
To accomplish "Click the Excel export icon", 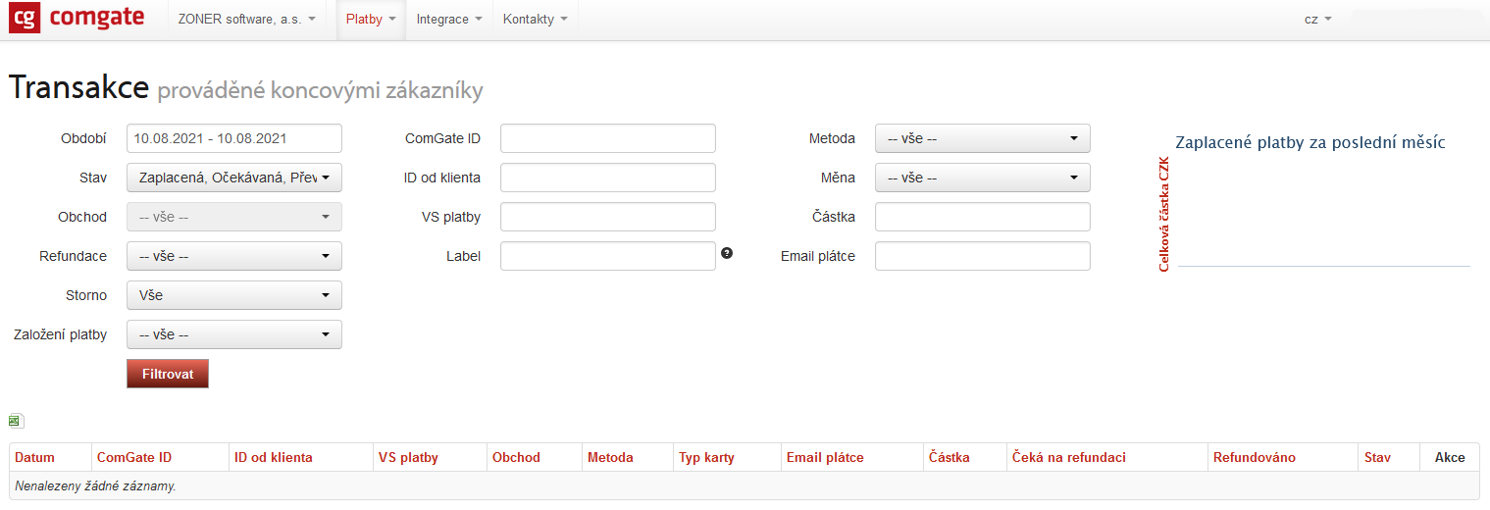I will 15,421.
